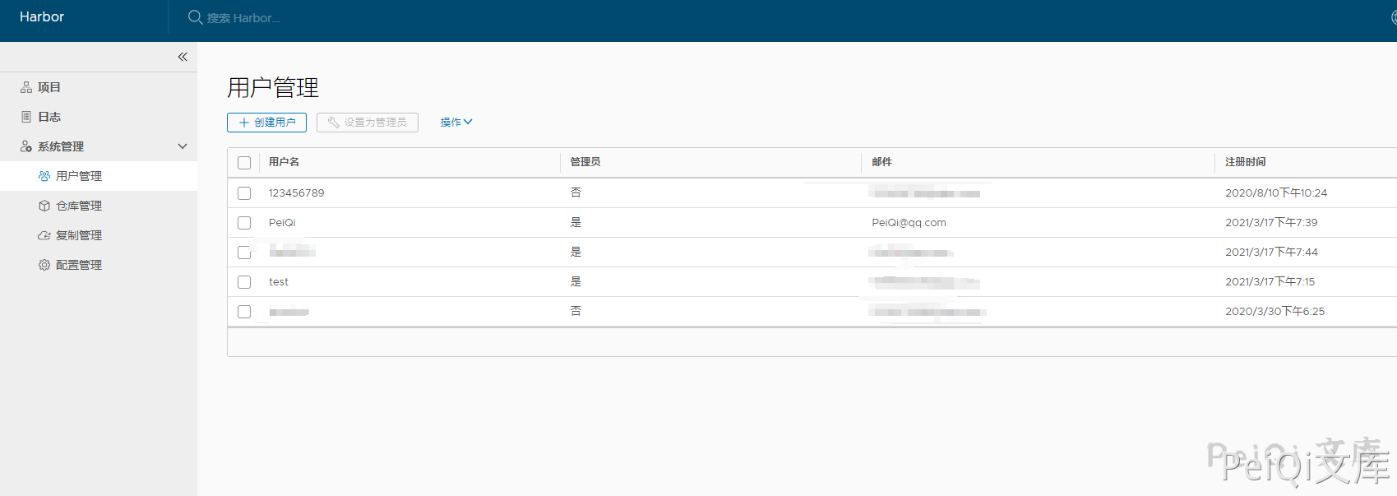This screenshot has width=1397, height=496.
Task: Click the System Management (系统管理) icon
Action: [26, 146]
